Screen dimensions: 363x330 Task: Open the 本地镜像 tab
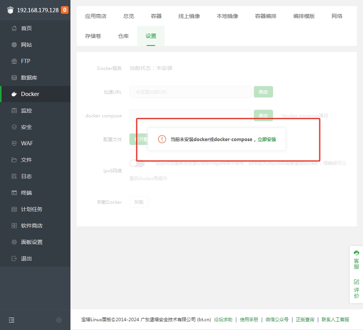(227, 16)
